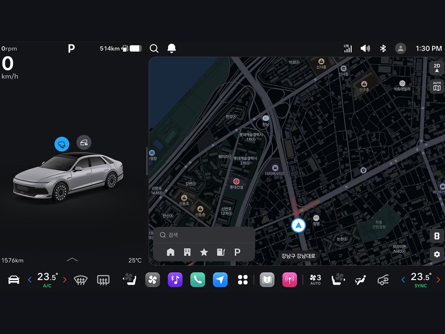Select the silver car 3D model

coord(68,177)
